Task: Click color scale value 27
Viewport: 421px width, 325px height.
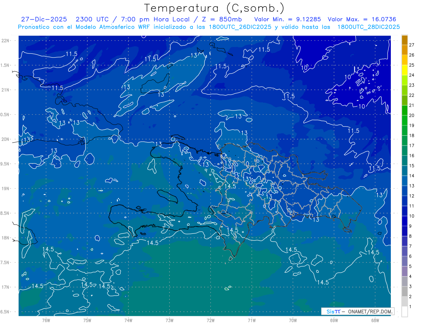Action: [x=412, y=45]
